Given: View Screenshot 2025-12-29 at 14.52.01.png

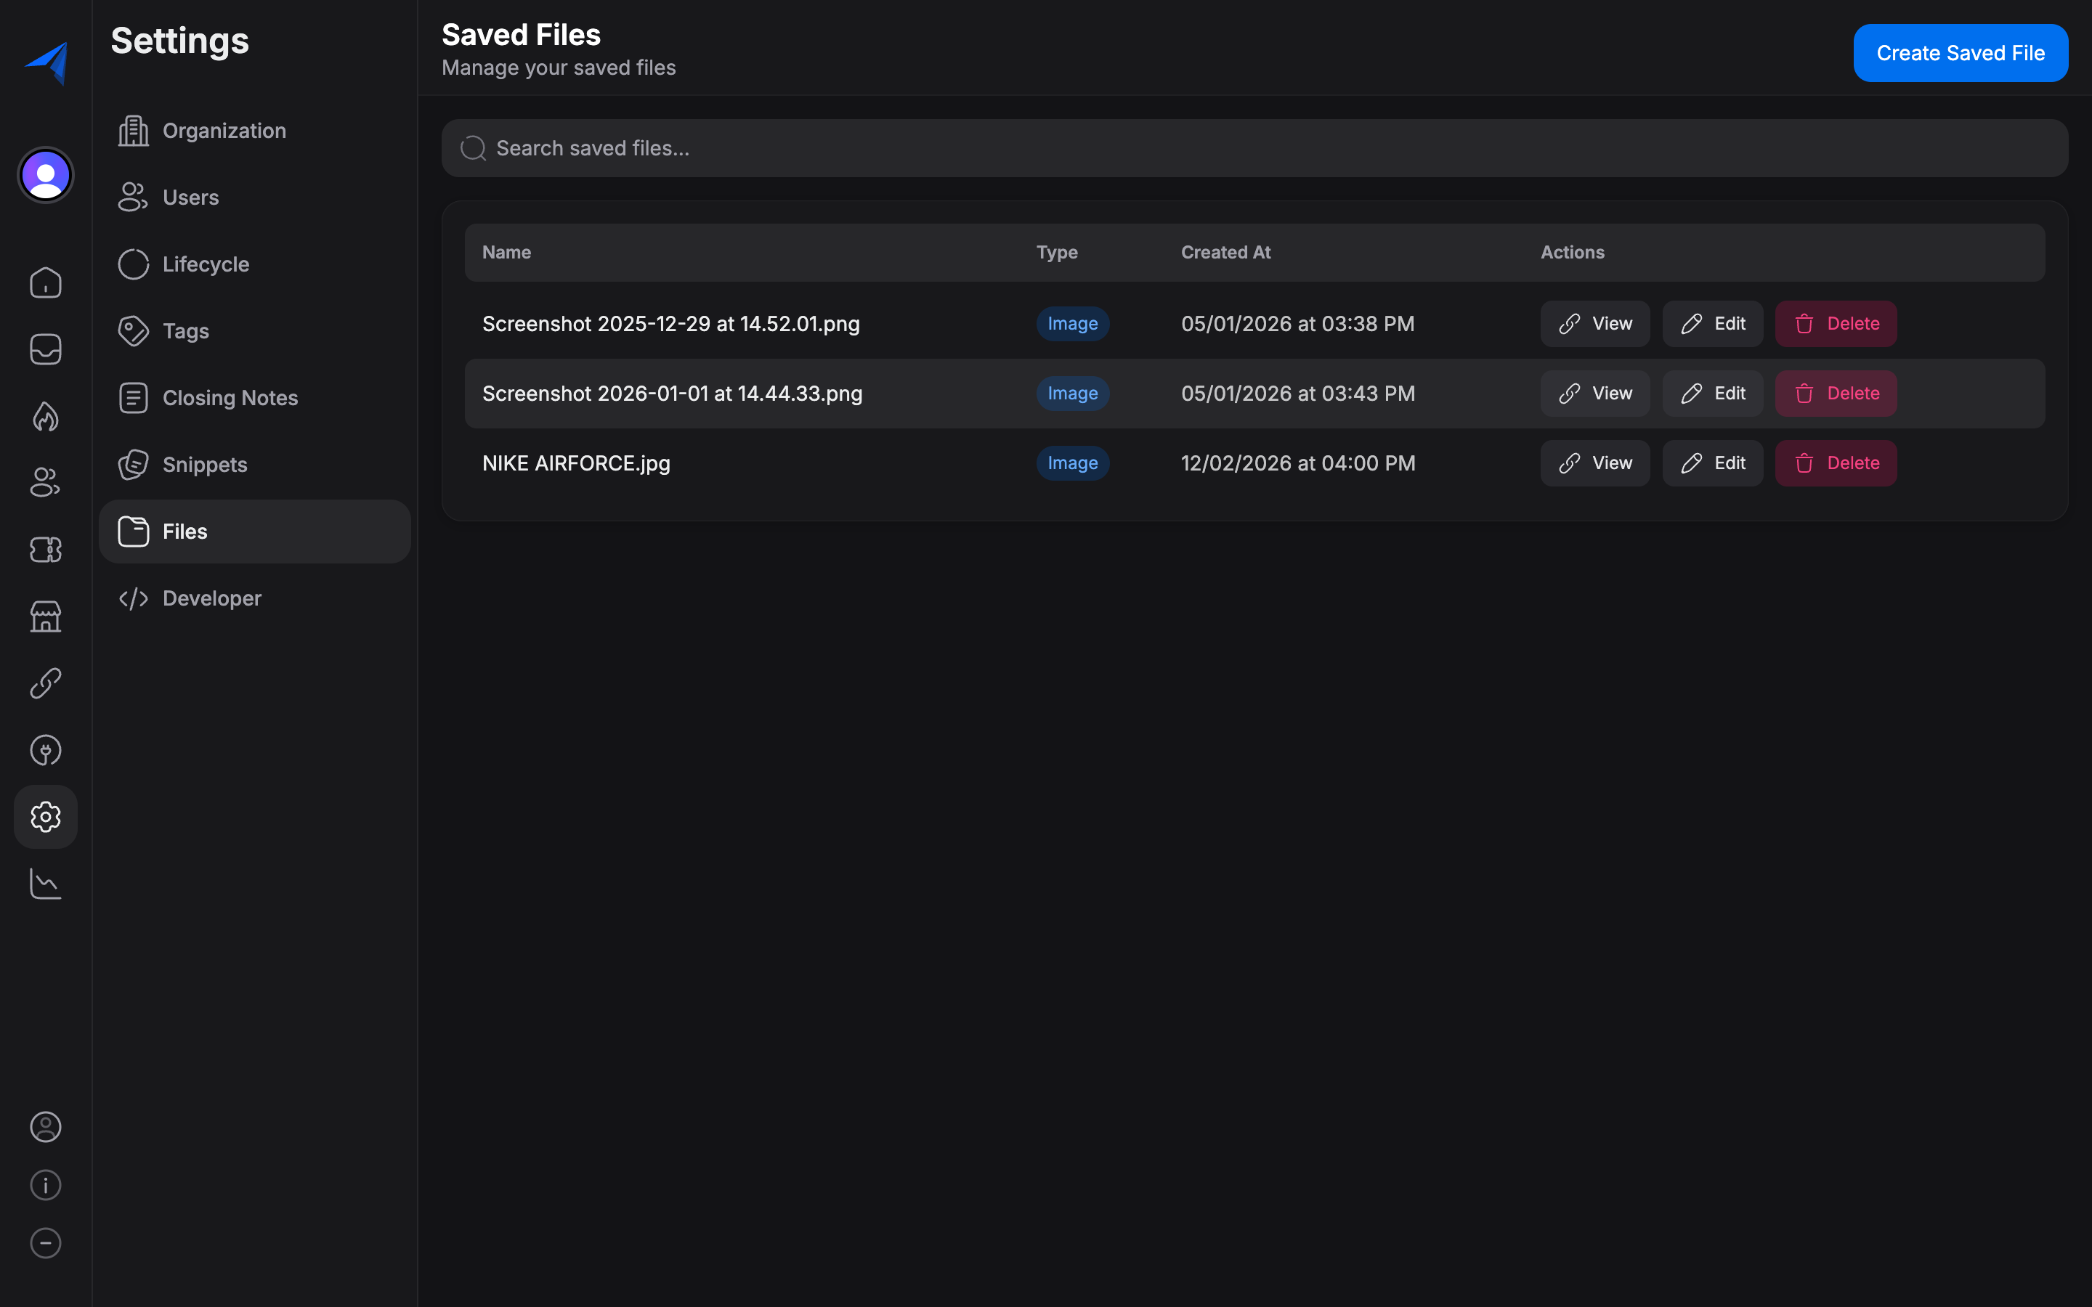Looking at the screenshot, I should [1594, 323].
